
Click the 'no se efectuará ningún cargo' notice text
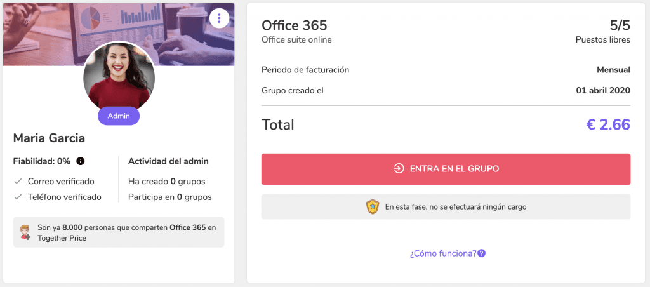coord(456,206)
